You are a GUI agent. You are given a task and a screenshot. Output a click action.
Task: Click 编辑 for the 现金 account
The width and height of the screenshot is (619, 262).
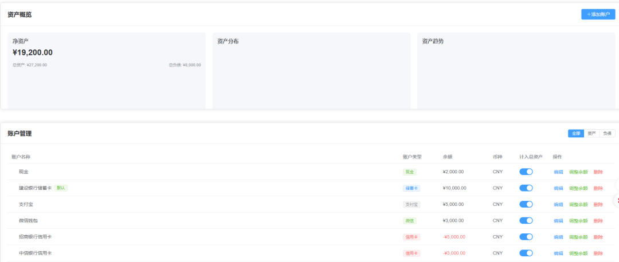click(x=558, y=172)
